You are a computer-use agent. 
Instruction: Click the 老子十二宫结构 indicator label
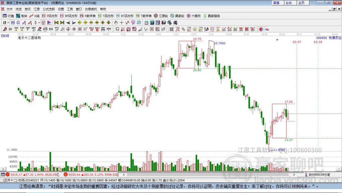point(29,38)
